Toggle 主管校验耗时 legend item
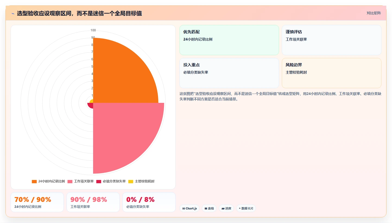The width and height of the screenshot is (392, 223). [141, 181]
